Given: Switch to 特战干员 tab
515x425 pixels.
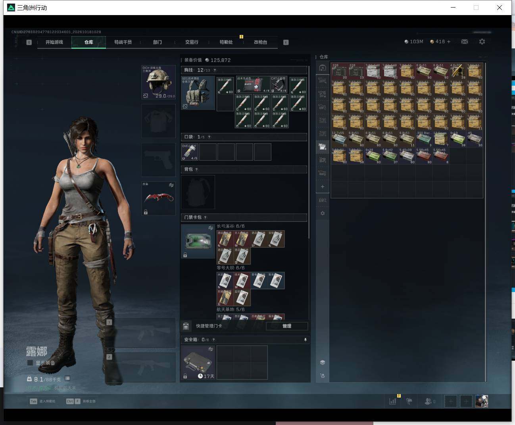Looking at the screenshot, I should pyautogui.click(x=123, y=42).
